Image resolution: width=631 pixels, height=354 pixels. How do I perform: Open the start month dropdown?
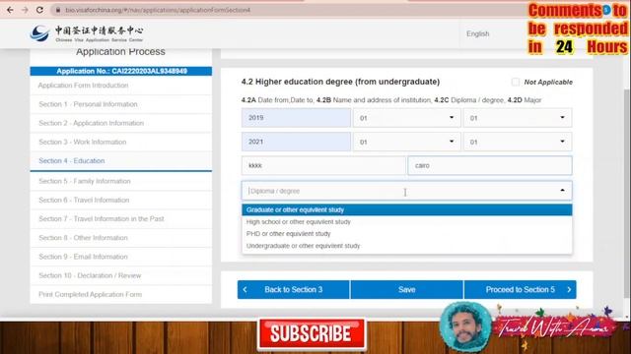406,118
